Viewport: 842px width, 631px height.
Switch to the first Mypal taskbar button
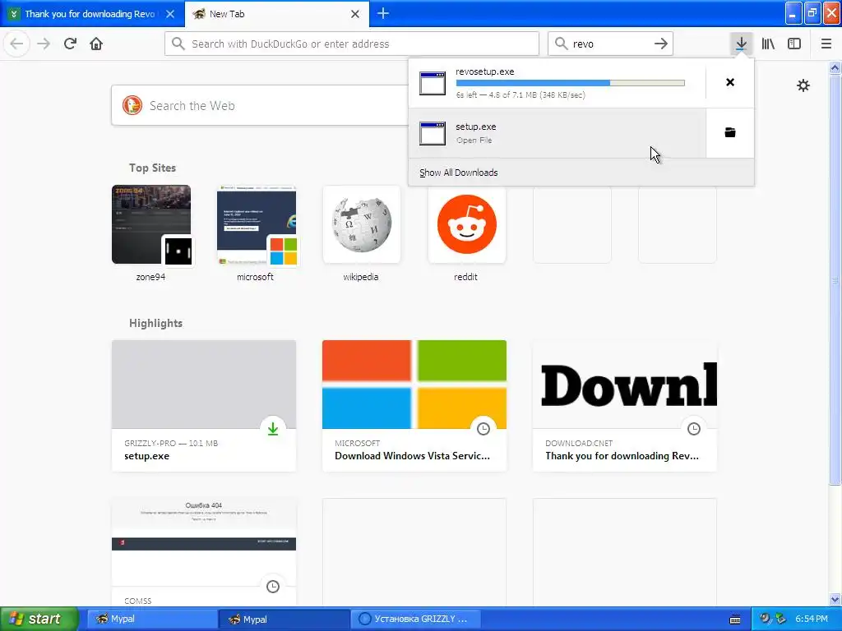(x=152, y=619)
